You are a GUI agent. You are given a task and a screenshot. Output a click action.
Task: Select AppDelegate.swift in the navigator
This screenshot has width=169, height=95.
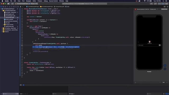pos(10,14)
